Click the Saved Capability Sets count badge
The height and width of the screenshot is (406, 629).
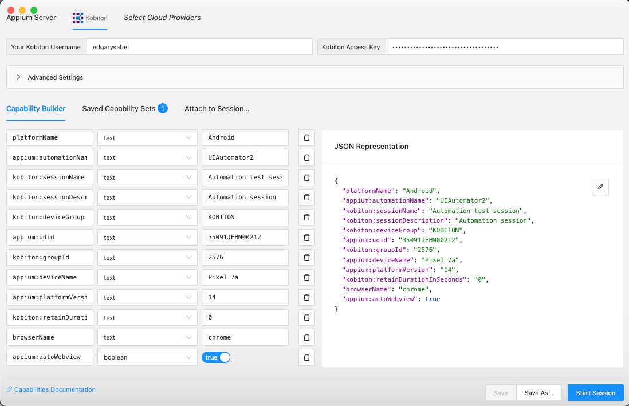163,108
